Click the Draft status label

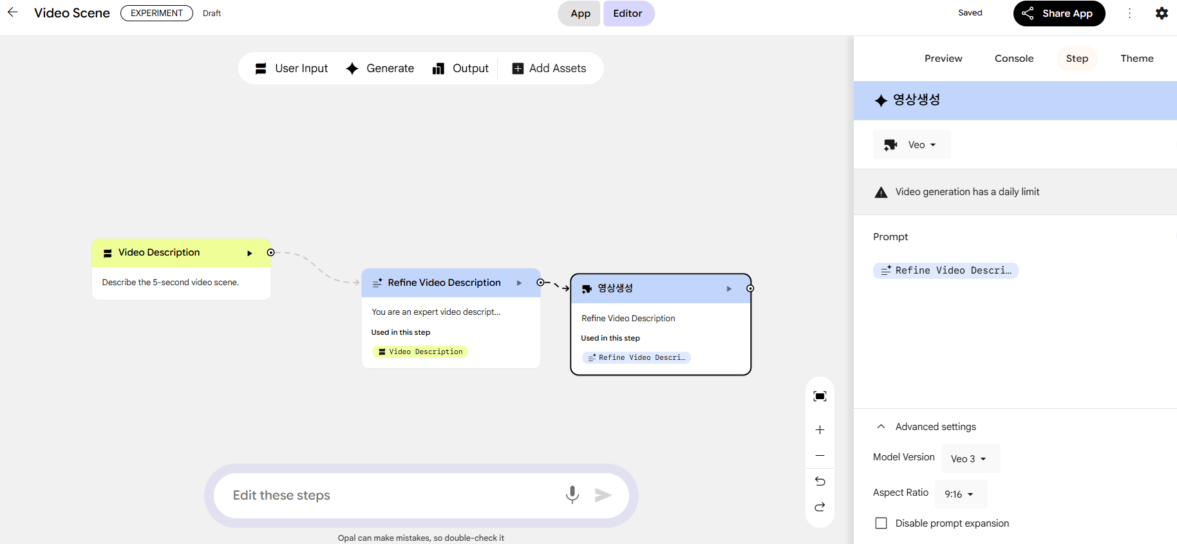coord(212,14)
